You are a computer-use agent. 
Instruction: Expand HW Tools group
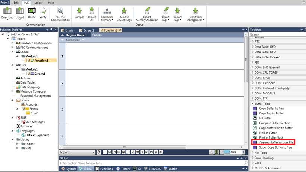tap(253, 153)
